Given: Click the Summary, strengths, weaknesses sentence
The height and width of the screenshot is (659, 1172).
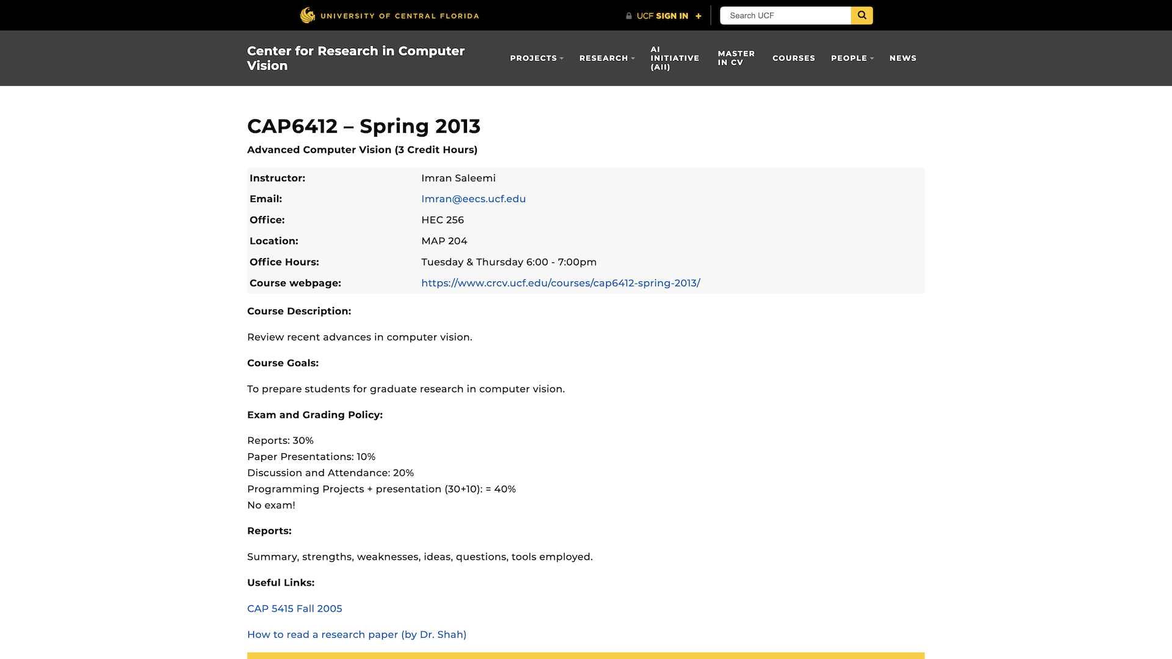Looking at the screenshot, I should 420,557.
